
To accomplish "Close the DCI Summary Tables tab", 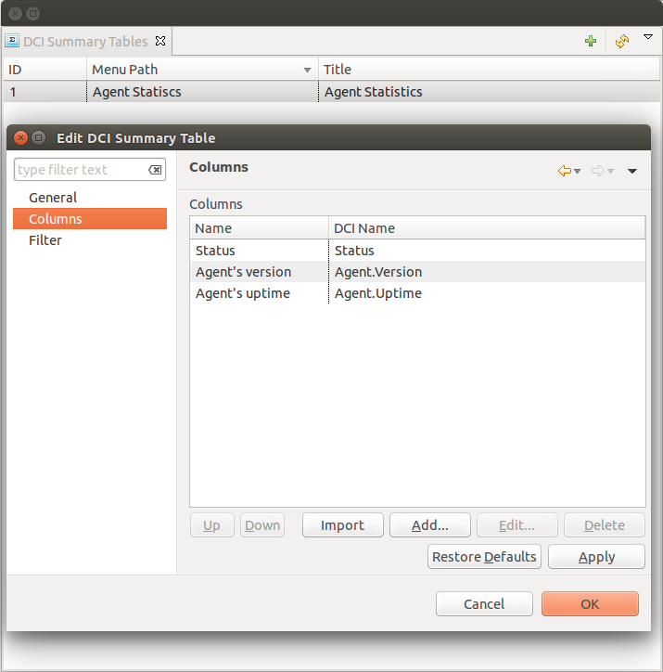I will [x=160, y=41].
